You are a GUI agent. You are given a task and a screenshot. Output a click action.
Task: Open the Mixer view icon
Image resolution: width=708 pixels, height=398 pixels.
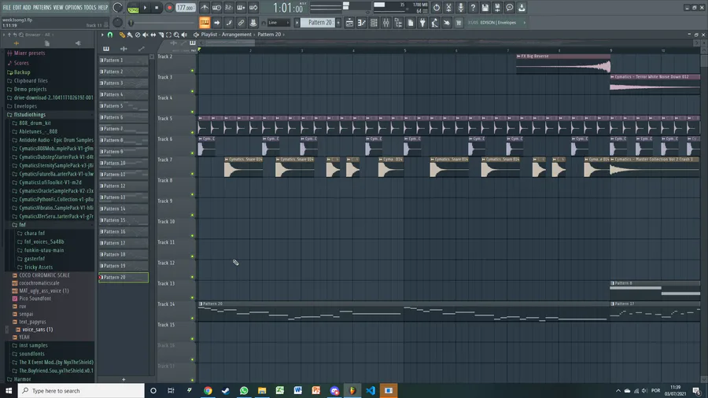point(386,23)
